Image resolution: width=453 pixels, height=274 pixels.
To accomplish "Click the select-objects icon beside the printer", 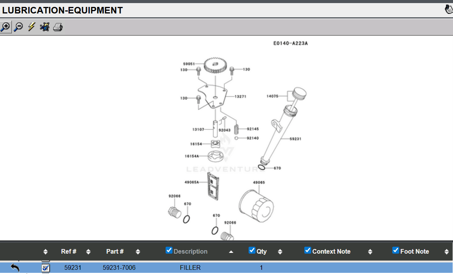I will 45,27.
